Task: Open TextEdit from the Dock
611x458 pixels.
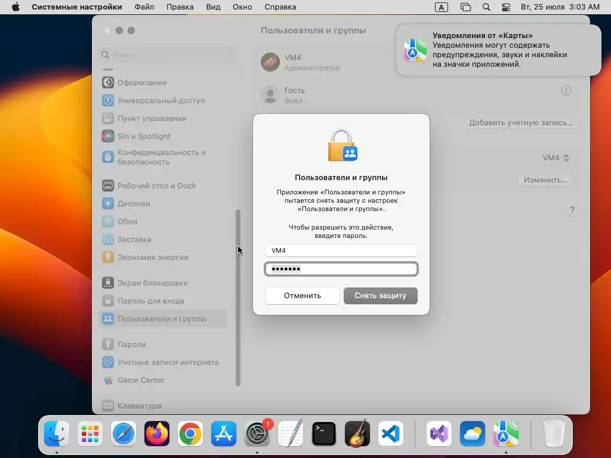Action: click(291, 434)
